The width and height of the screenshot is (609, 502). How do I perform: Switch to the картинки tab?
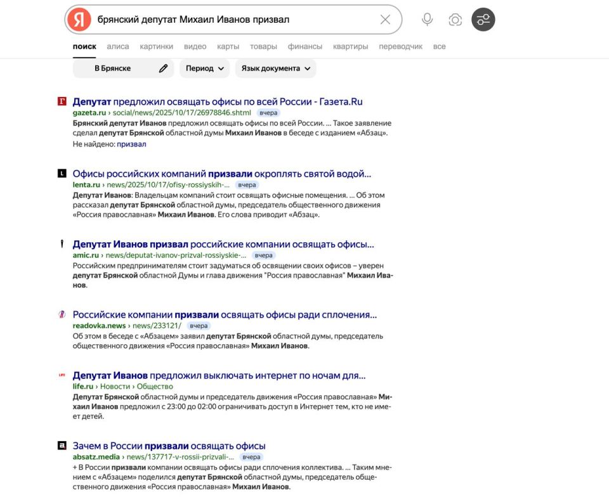tap(158, 46)
